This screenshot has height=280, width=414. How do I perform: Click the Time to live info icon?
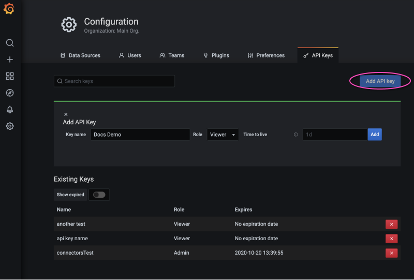[x=296, y=135]
